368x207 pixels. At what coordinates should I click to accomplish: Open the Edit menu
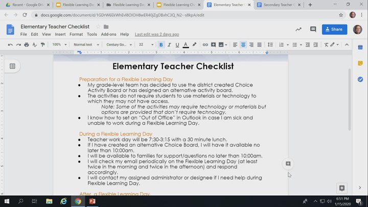[x=34, y=34]
